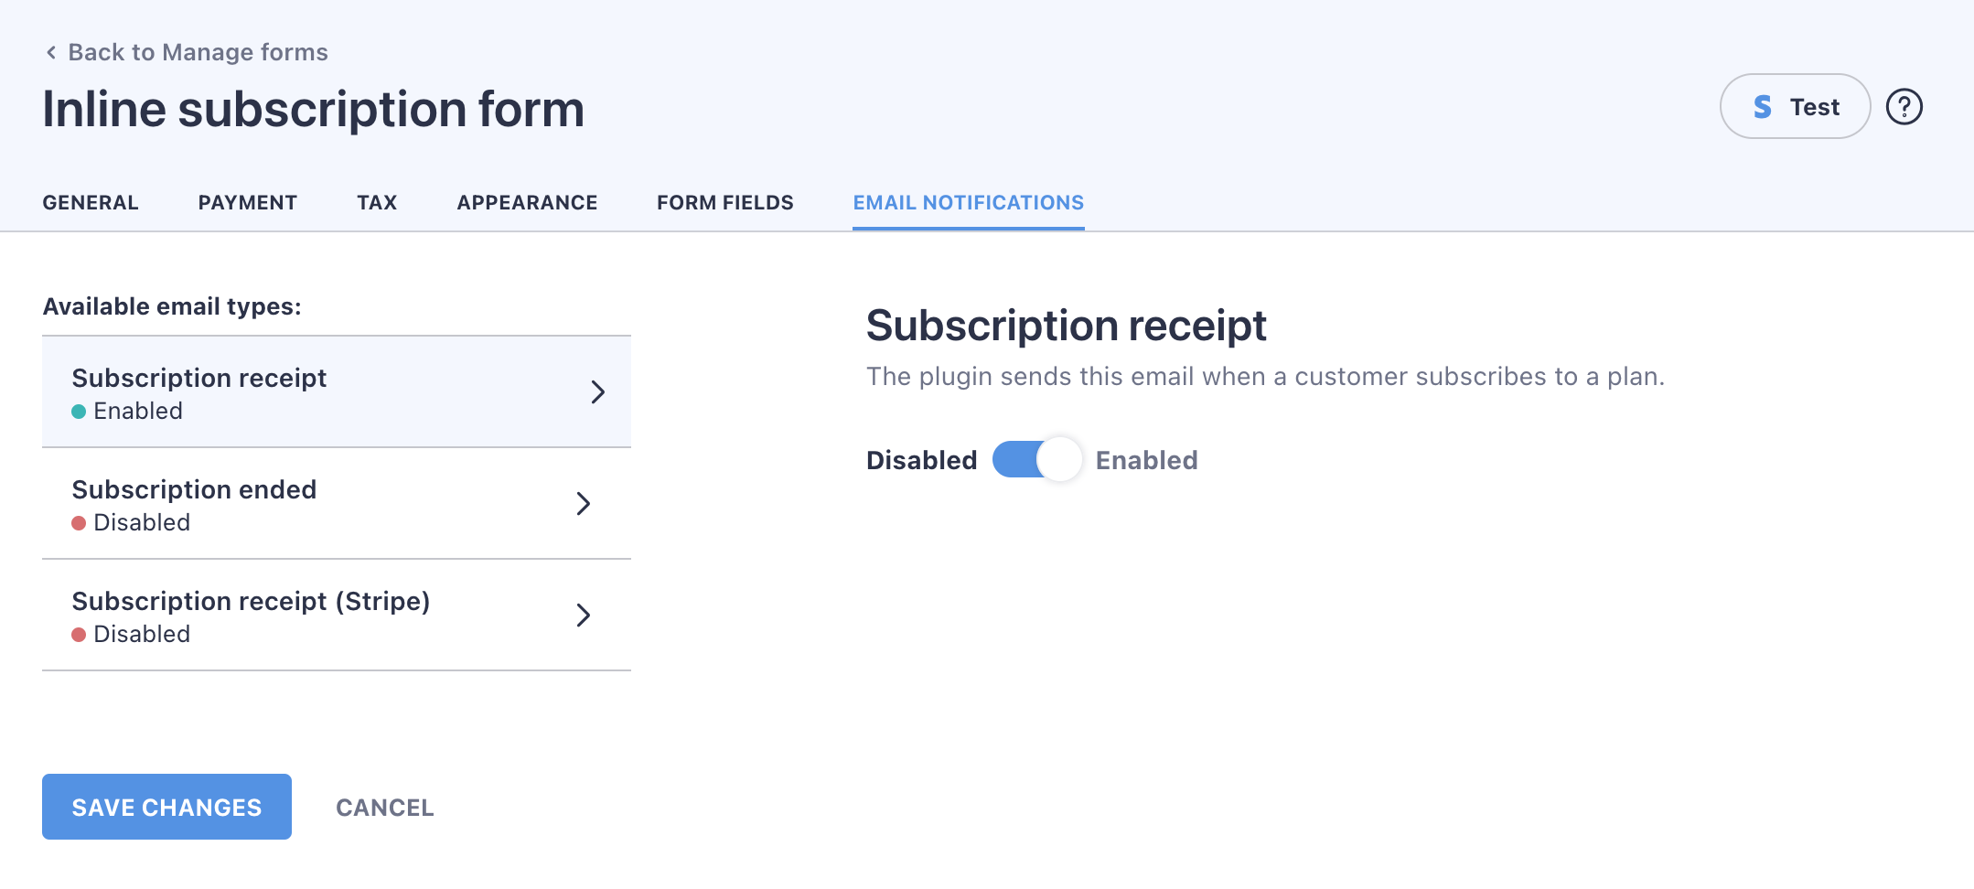Viewport: 1974px width, 889px height.
Task: Click the back arrow beside Manage forms
Action: click(x=51, y=52)
